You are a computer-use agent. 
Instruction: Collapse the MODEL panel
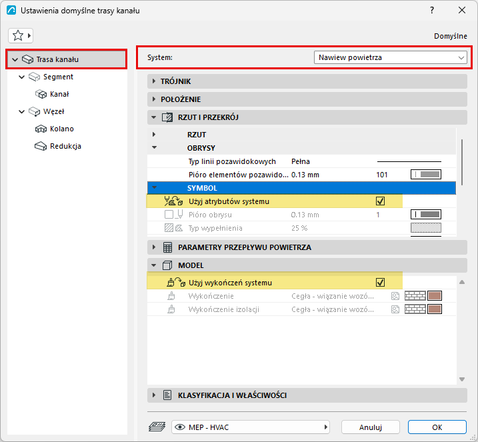(x=307, y=265)
